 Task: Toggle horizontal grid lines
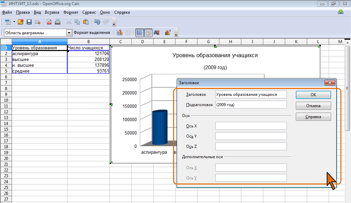(x=140, y=33)
